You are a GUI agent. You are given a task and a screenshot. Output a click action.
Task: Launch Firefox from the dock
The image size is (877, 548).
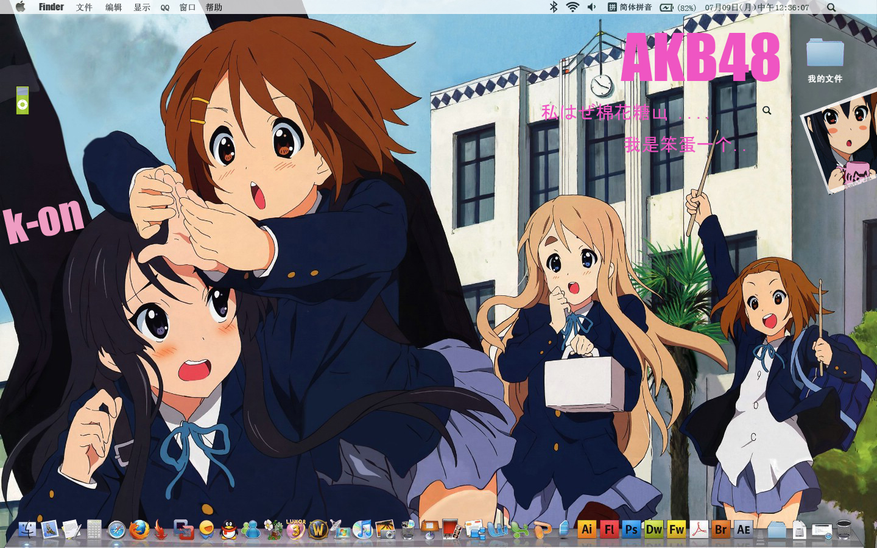139,529
